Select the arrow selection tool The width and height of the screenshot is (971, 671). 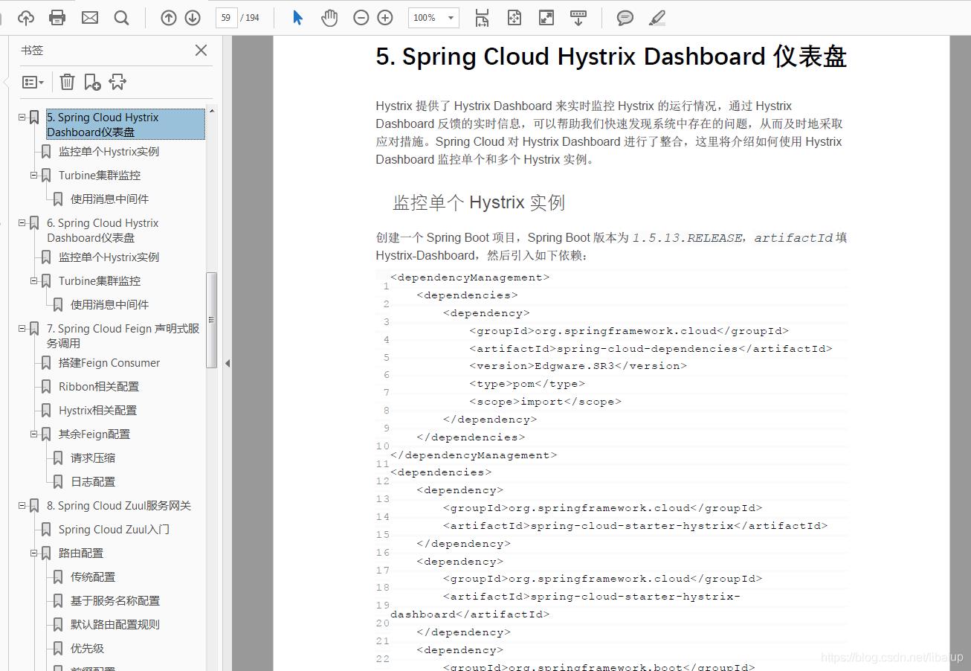(x=298, y=17)
